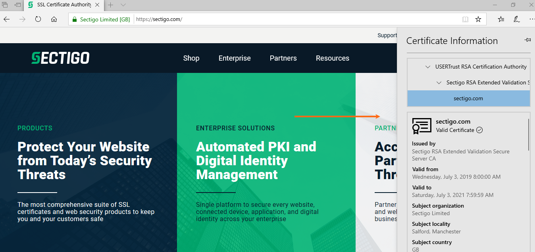
Task: Select the Add notes pen icon
Action: point(517,19)
